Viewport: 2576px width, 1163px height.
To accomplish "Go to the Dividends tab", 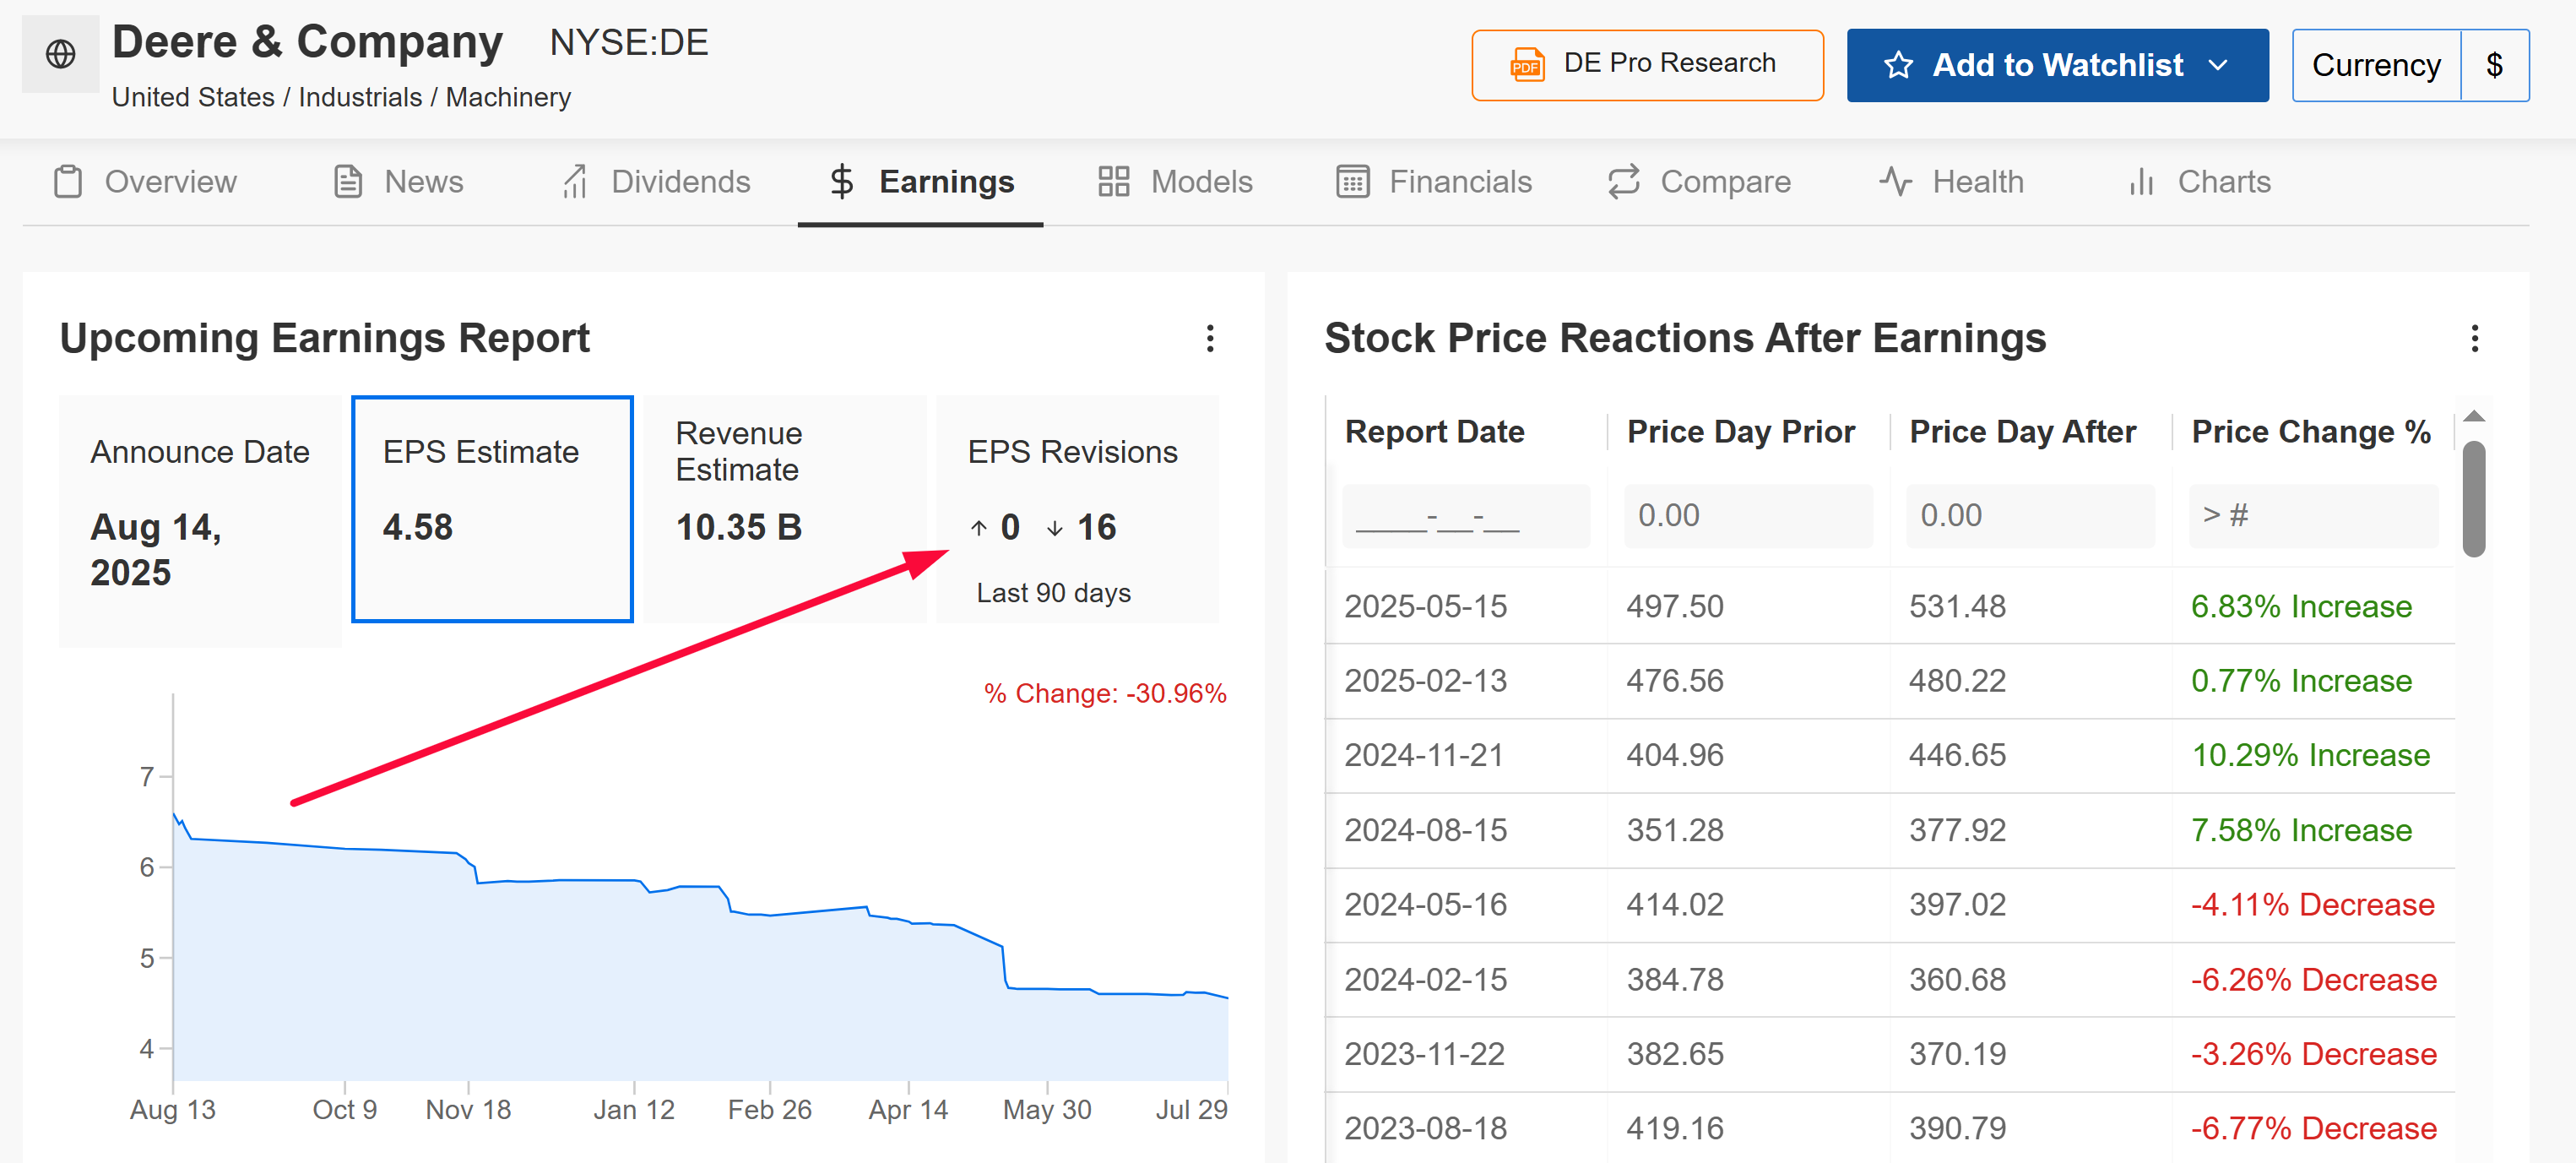I will pos(656,182).
